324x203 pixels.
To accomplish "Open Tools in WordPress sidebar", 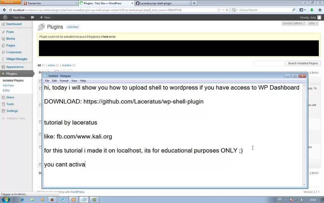I will [10, 104].
